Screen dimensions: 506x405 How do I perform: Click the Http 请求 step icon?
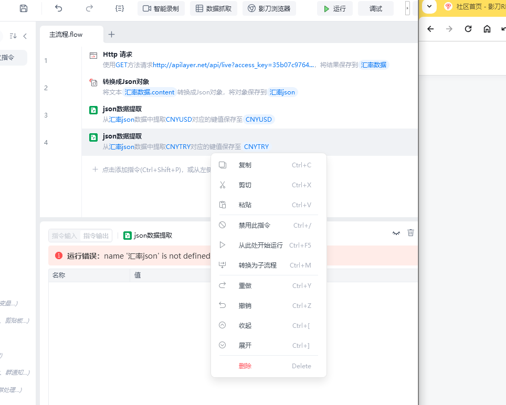pos(93,55)
